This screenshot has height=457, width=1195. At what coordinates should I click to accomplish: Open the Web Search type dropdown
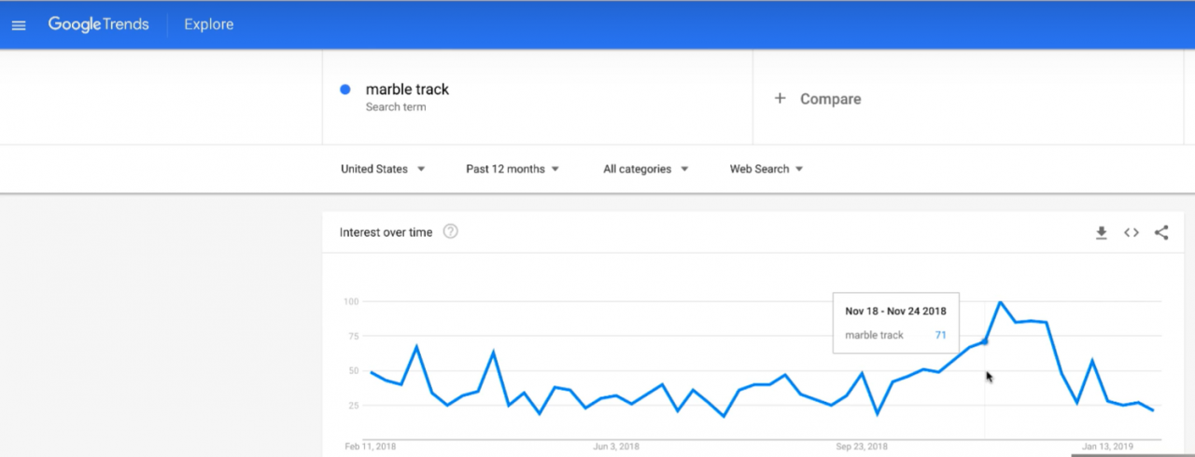click(x=766, y=169)
